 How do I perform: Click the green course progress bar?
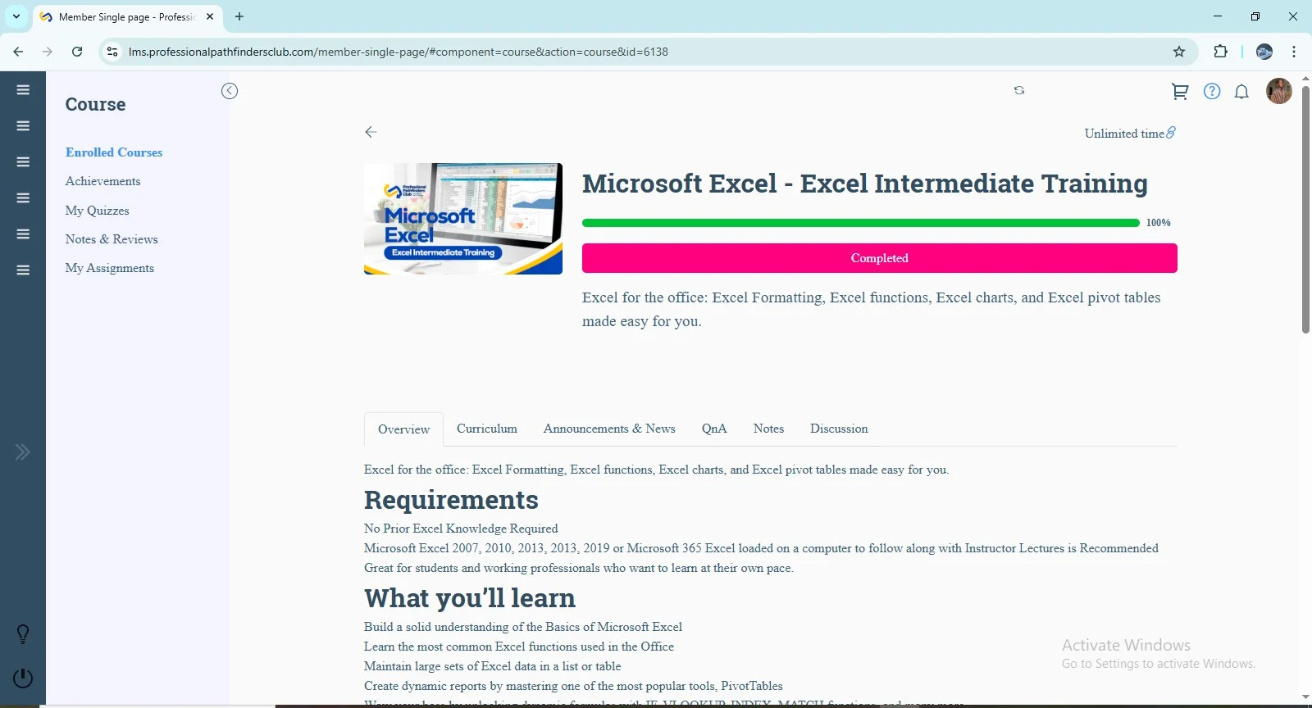click(x=861, y=223)
